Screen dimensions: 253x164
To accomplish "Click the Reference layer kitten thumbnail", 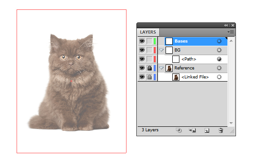I will (169, 68).
